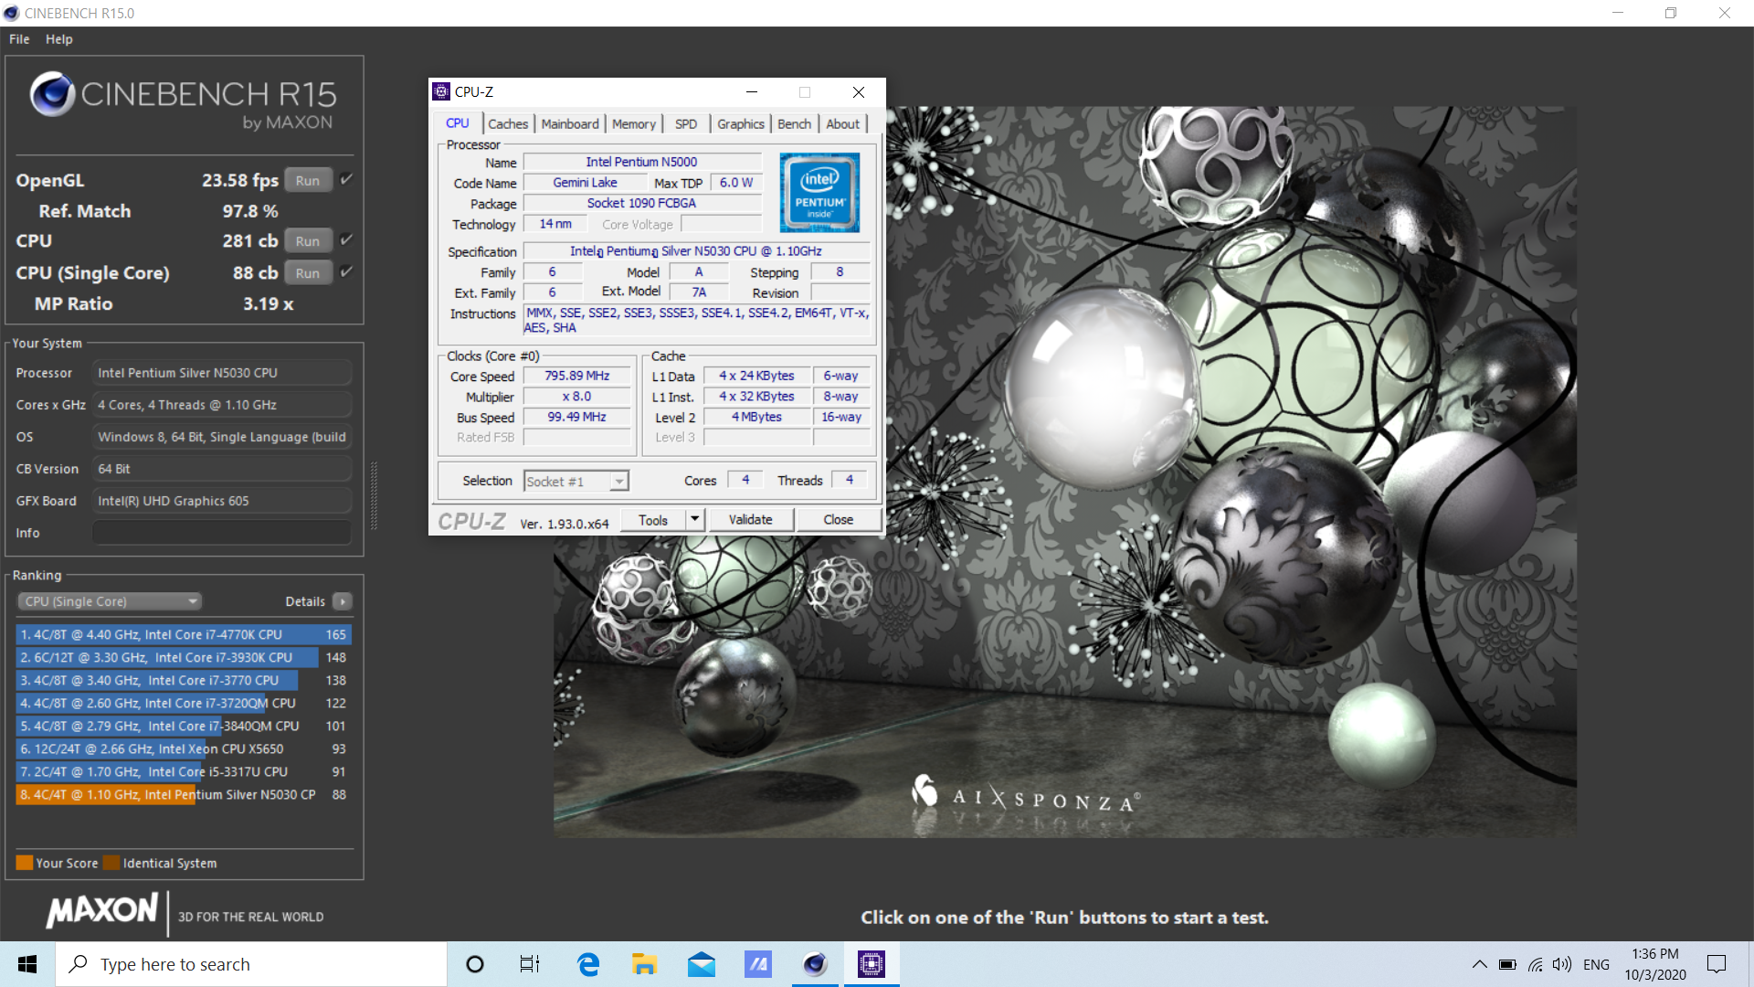The image size is (1754, 987).
Task: Switch to the Memory tab in CPU-Z
Action: [634, 124]
